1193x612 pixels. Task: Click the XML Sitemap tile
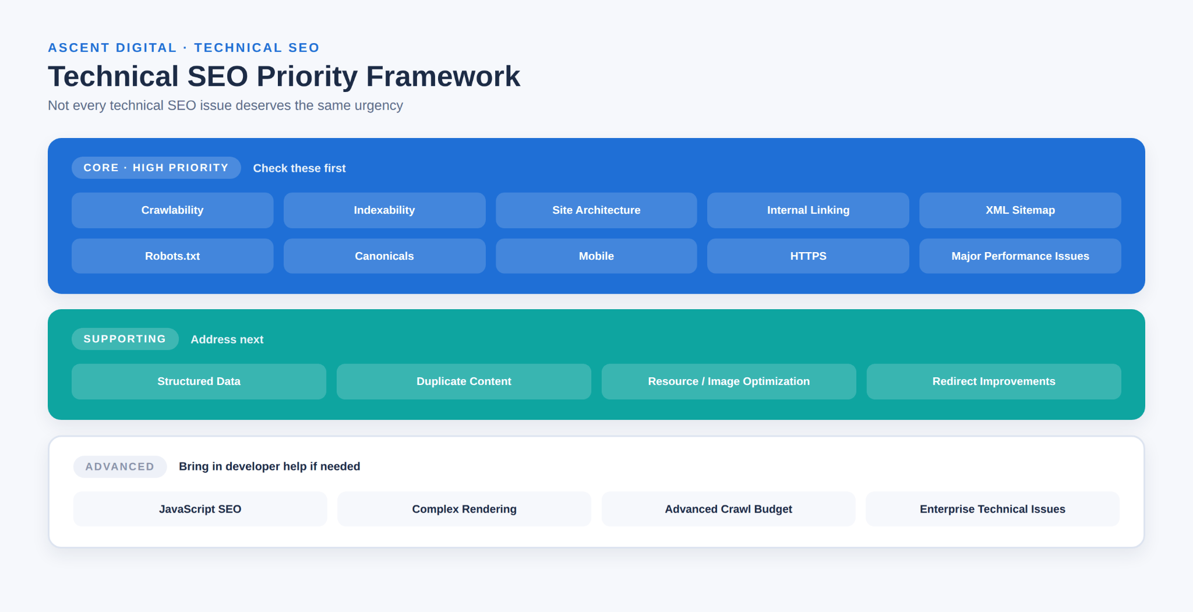1020,210
